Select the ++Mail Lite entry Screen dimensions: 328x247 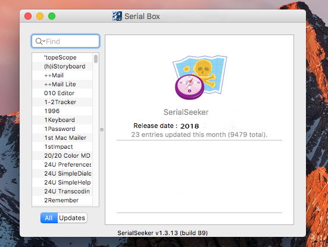coord(63,84)
